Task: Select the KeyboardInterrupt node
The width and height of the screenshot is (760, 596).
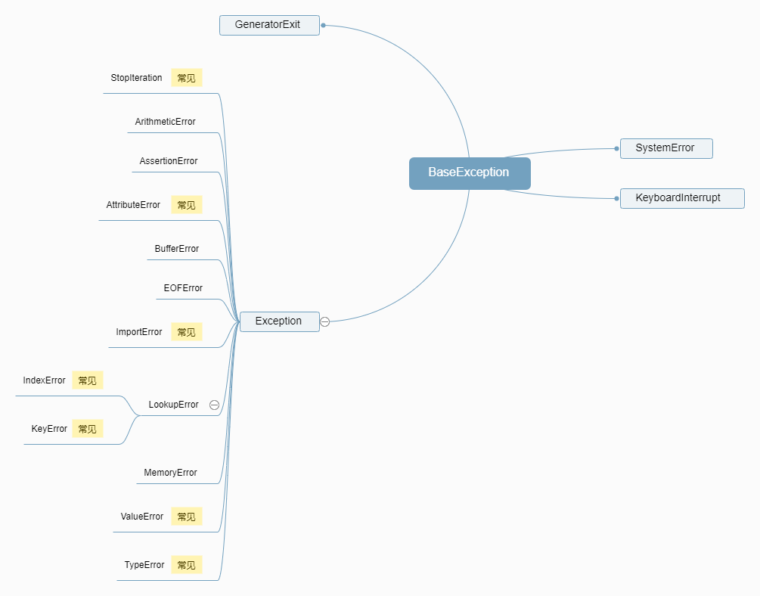Action: (x=681, y=198)
